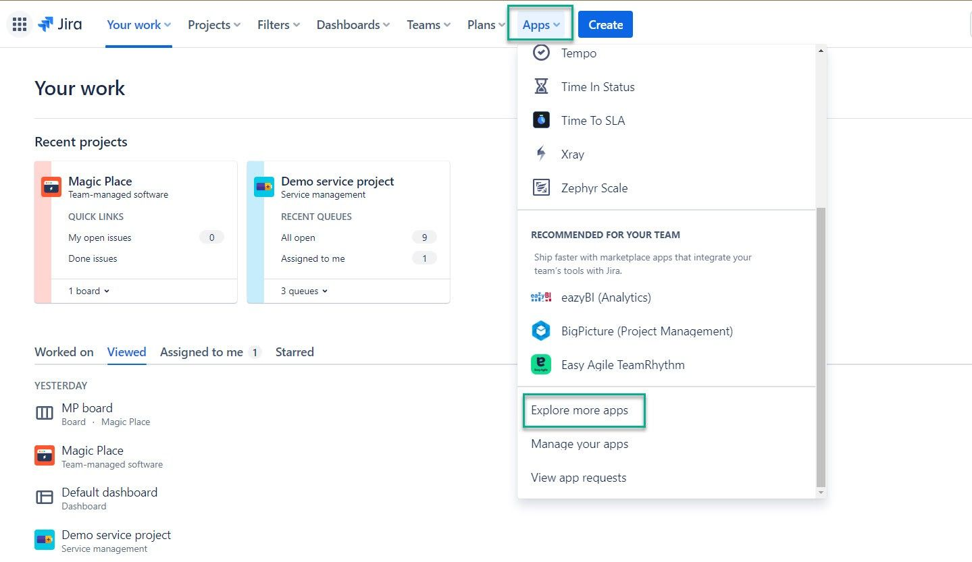
Task: Open My open issues in Magic Place
Action: click(99, 237)
